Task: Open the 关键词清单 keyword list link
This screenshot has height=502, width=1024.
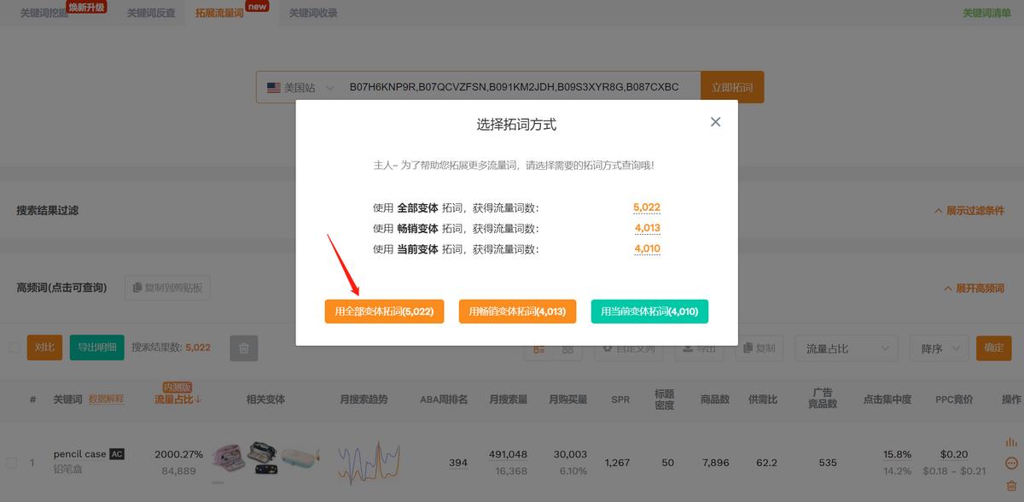Action: coord(988,13)
